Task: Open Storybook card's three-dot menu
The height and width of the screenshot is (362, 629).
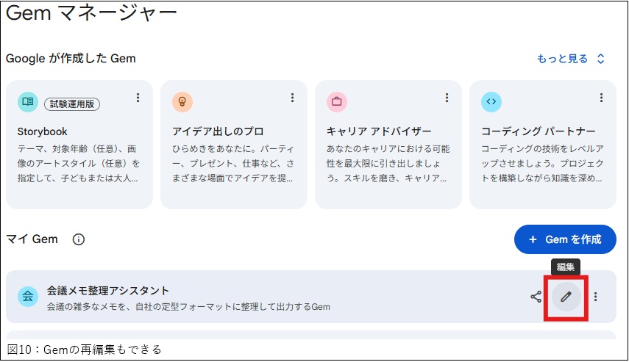Action: 138,98
